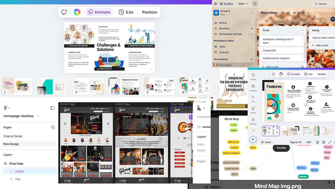Screen dimensions: 335x189
Task: Enter fullscreen with the expand arrows icon
Action: point(330,142)
